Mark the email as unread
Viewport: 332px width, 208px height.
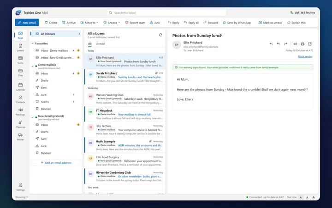[x=270, y=23]
